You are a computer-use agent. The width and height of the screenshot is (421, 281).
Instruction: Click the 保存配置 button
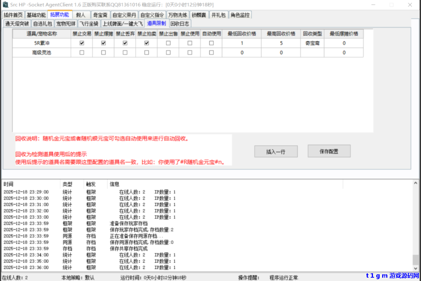click(329, 151)
